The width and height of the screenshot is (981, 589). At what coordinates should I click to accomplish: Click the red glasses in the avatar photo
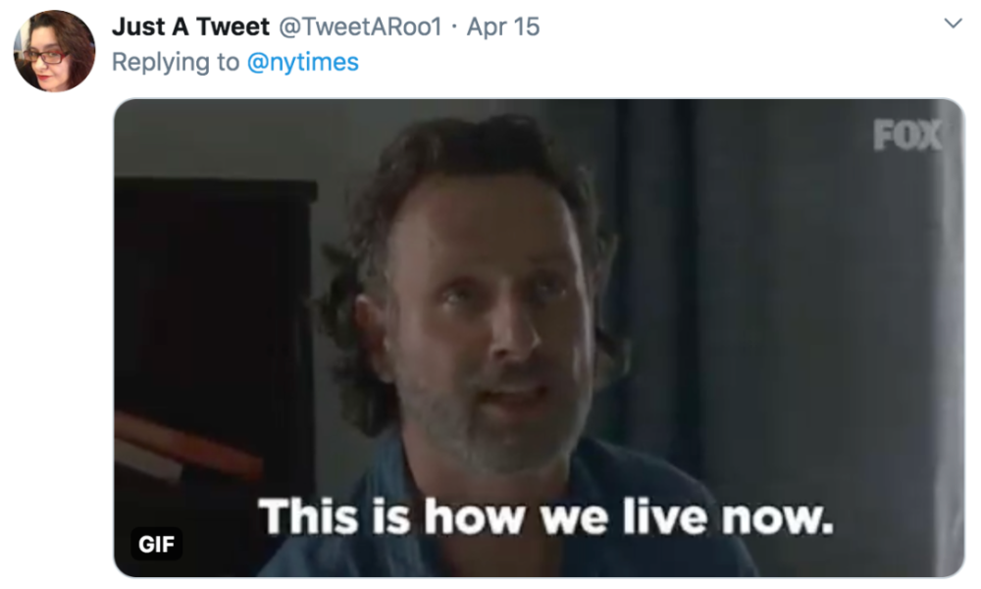(x=45, y=57)
